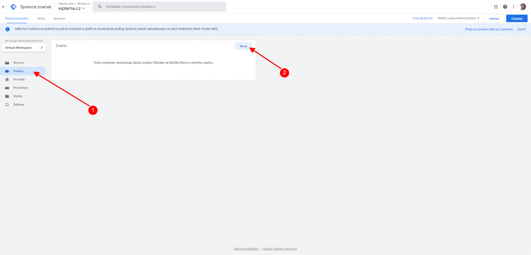
Task: Open the help question mark icon
Action: (x=505, y=6)
